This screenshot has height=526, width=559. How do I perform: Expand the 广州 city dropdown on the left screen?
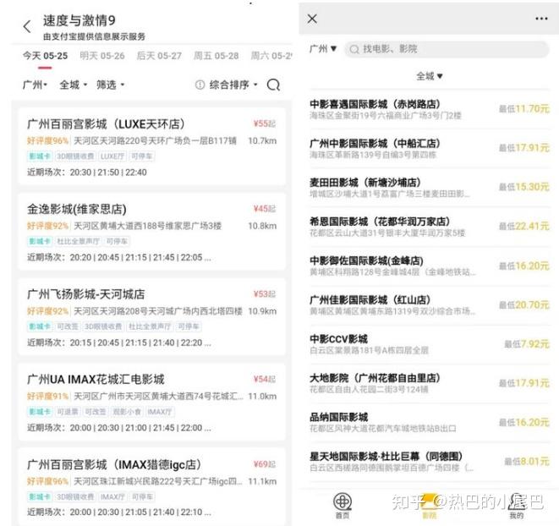35,85
